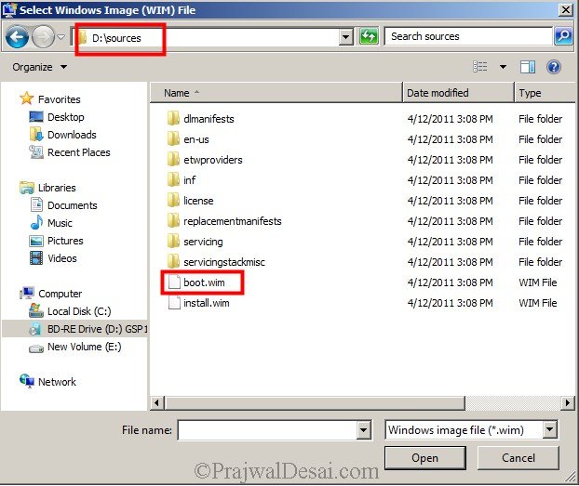
Task: Open Recent Places in Favorites
Action: tap(78, 152)
